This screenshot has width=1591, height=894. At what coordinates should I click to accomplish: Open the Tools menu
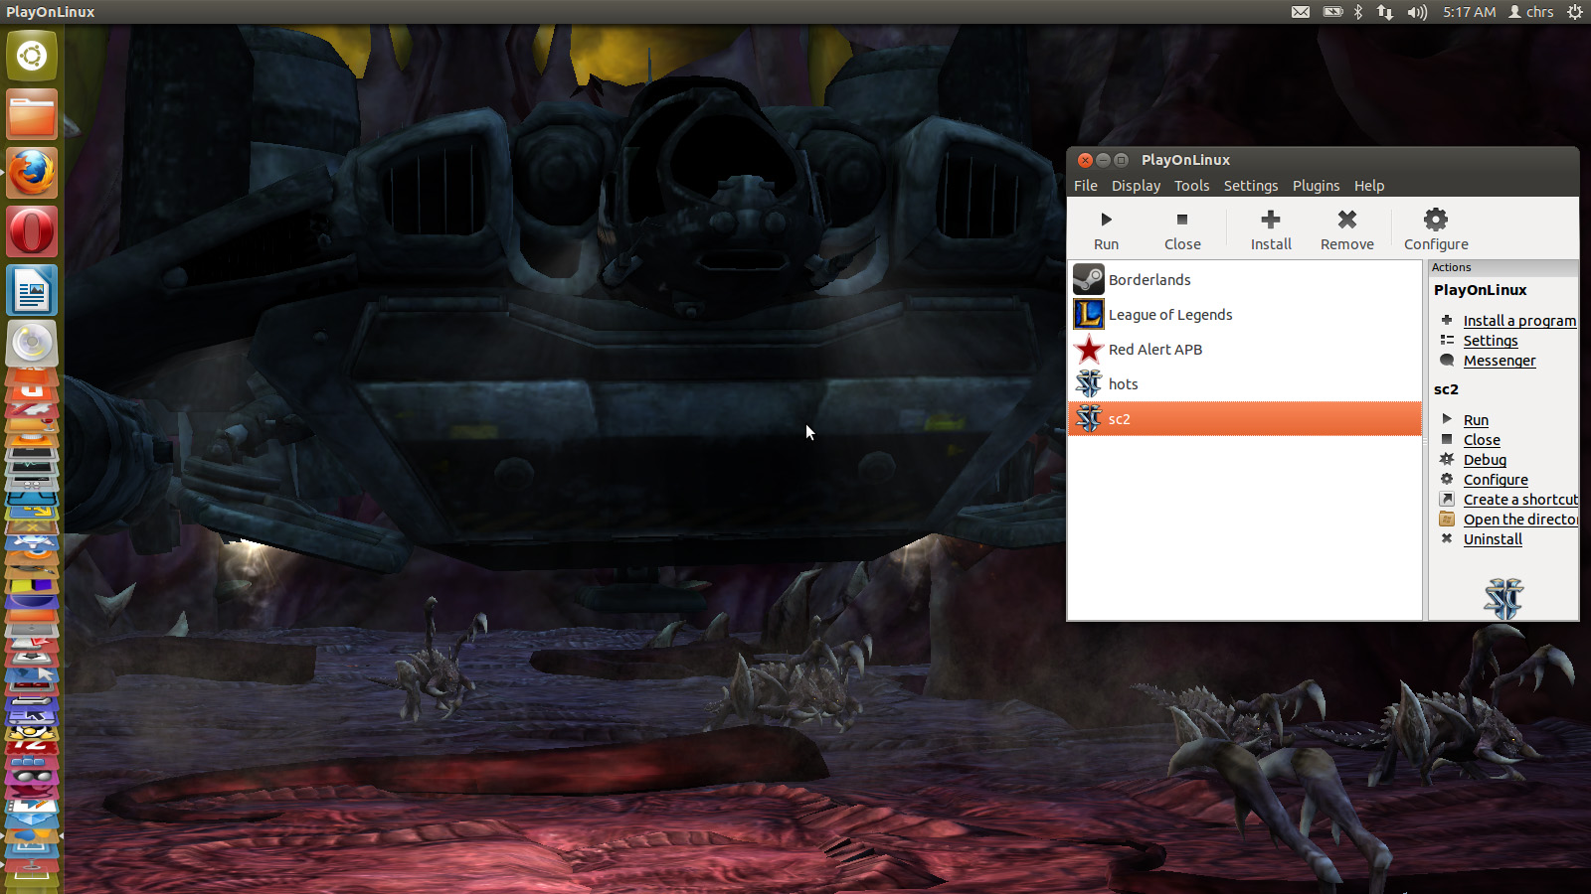1191,186
